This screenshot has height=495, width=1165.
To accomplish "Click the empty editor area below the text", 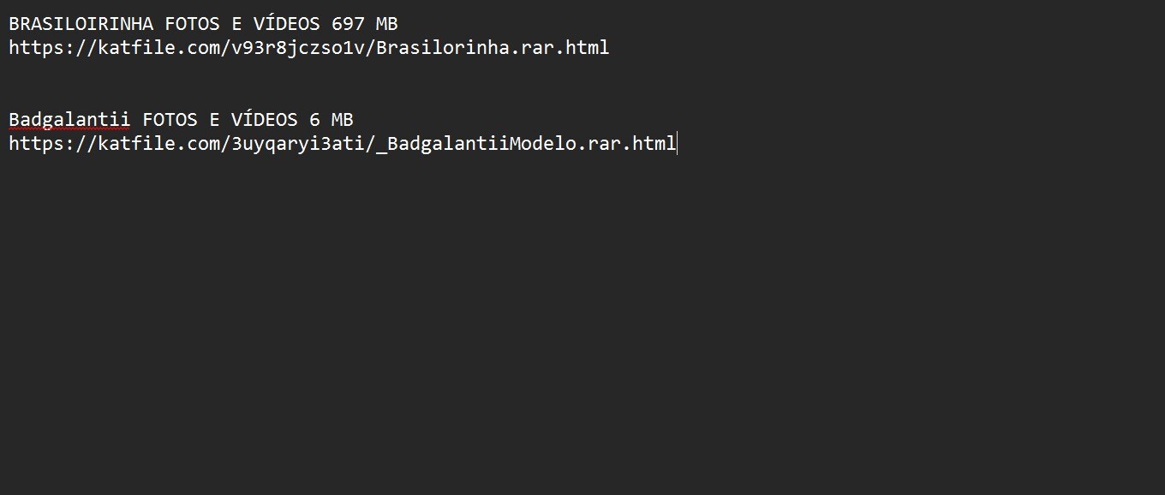I will 582,325.
